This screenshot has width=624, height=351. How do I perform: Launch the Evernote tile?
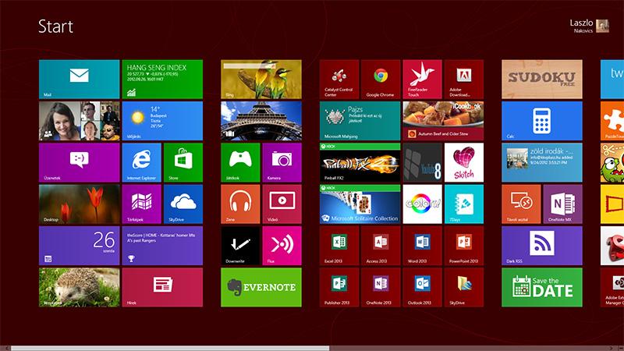[261, 287]
